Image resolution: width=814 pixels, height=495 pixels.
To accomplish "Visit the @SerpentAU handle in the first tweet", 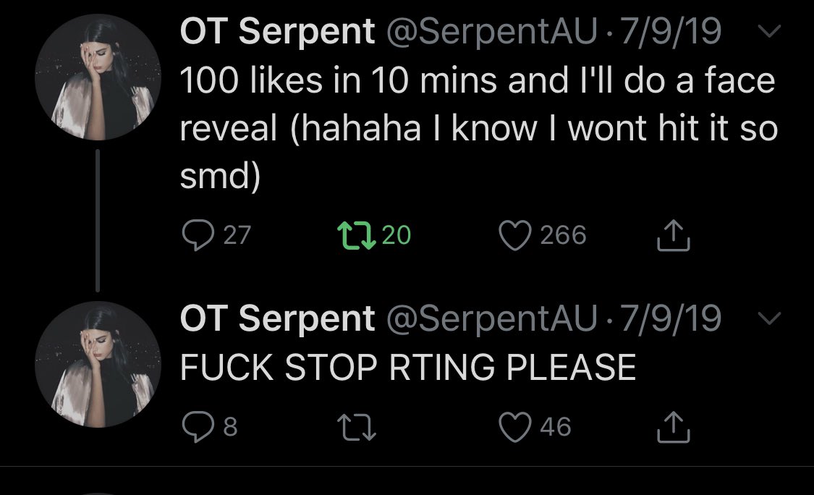I will pos(492,33).
